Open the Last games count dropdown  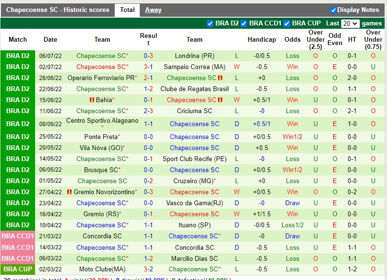350,23
